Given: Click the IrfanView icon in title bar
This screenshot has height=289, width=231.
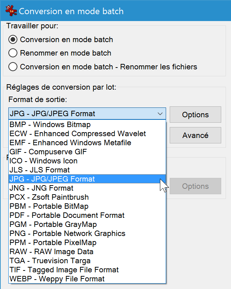Looking at the screenshot, I should tap(11, 11).
